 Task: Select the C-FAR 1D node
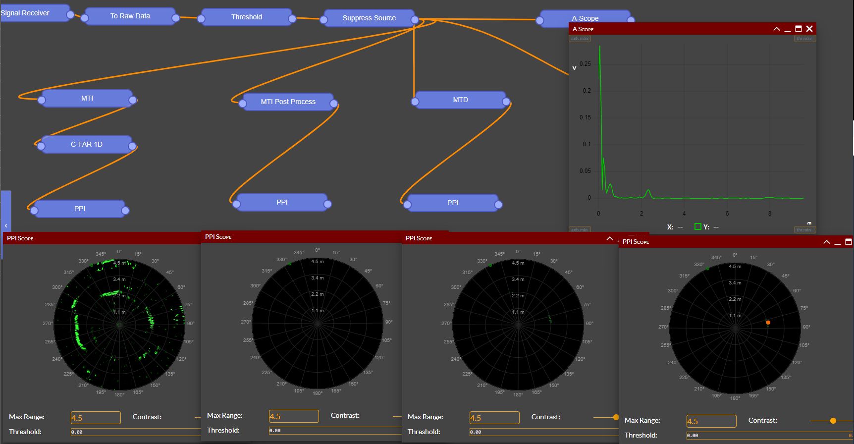click(x=86, y=145)
